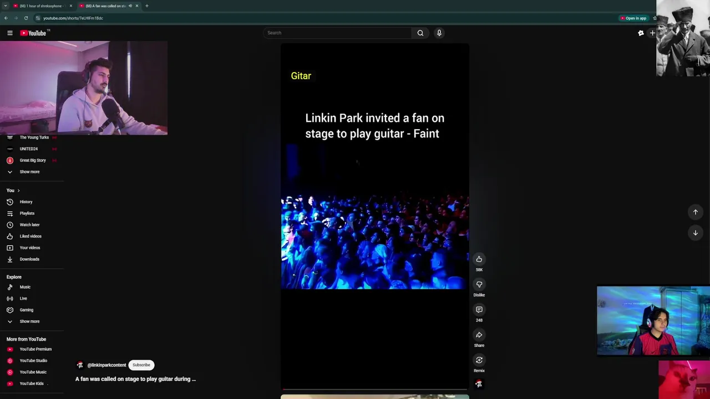Viewport: 710px width, 399px height.
Task: Open Gaming under Explore
Action: 32,310
